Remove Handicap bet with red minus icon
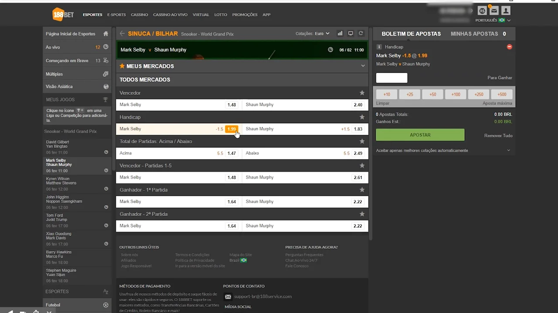This screenshot has width=558, height=313. (x=509, y=47)
